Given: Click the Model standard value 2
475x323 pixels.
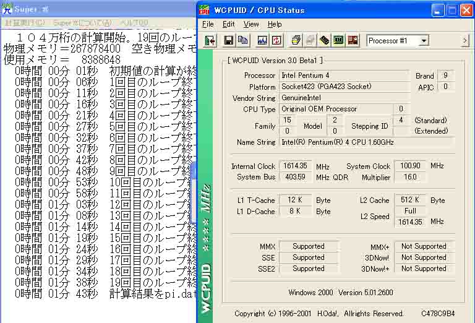Looking at the screenshot, I should coord(335,120).
